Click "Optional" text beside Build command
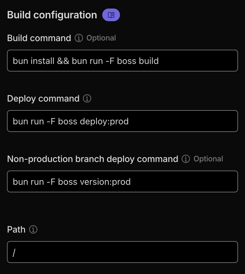The image size is (245, 274). click(x=101, y=38)
